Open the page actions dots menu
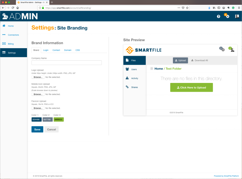 [x=179, y=8]
